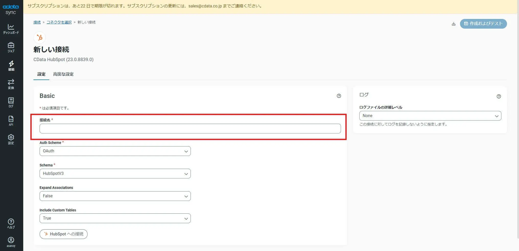Open the Schema HubSpotV3 dropdown
Screen dimensions: 519x251
point(115,174)
